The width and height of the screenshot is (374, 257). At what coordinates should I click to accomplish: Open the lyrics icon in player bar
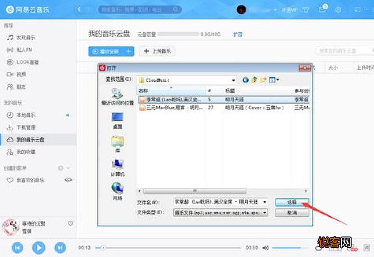[x=367, y=248]
